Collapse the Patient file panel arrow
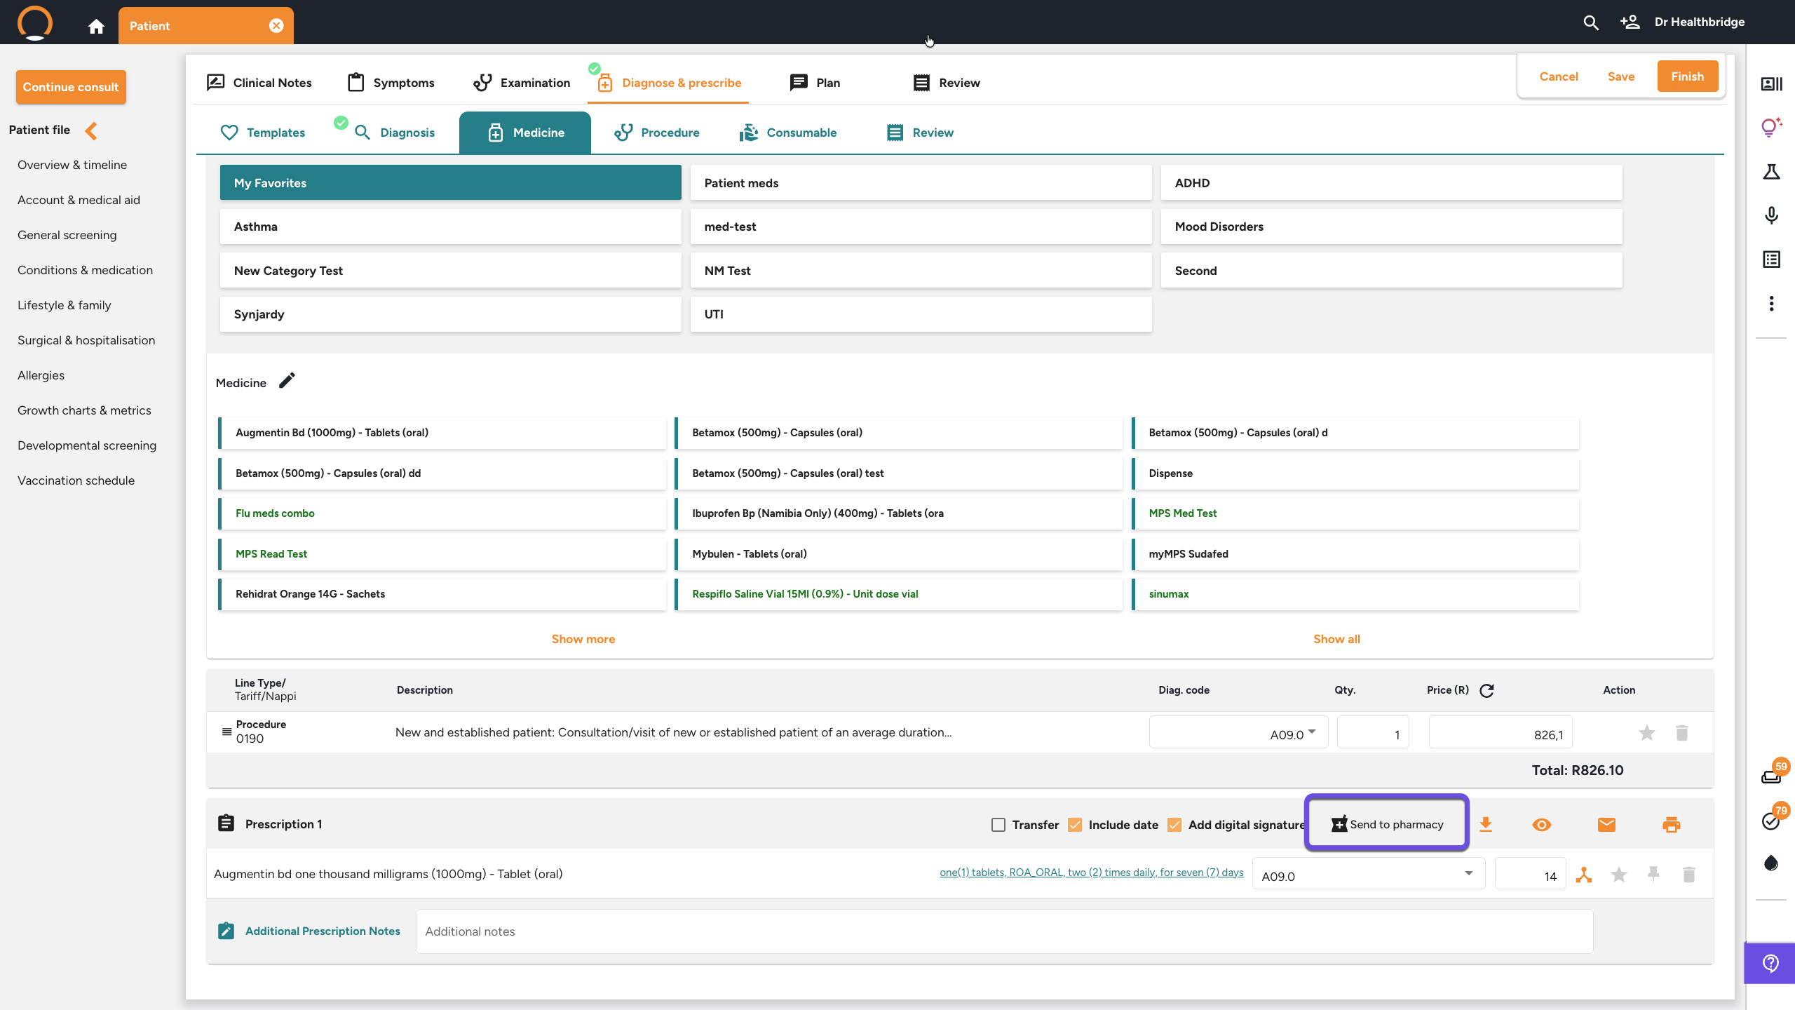Image resolution: width=1795 pixels, height=1010 pixels. click(x=91, y=130)
